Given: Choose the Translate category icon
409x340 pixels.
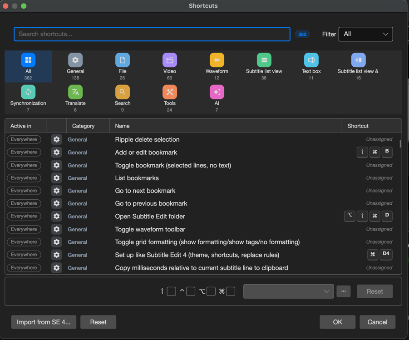Looking at the screenshot, I should tap(75, 92).
